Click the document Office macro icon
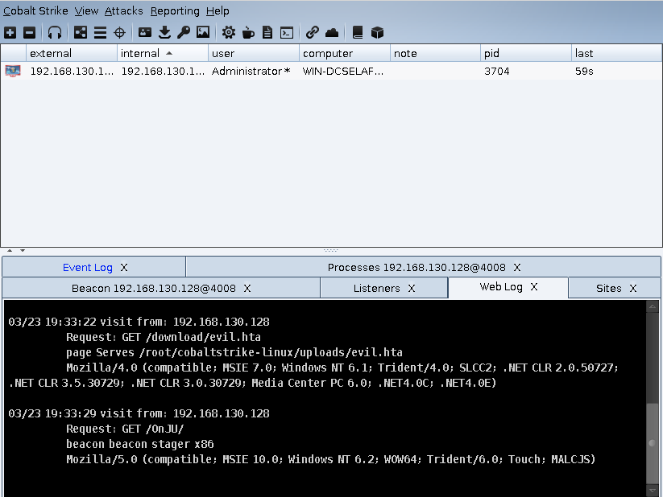Screen dimensions: 663x497 pyautogui.click(x=267, y=32)
